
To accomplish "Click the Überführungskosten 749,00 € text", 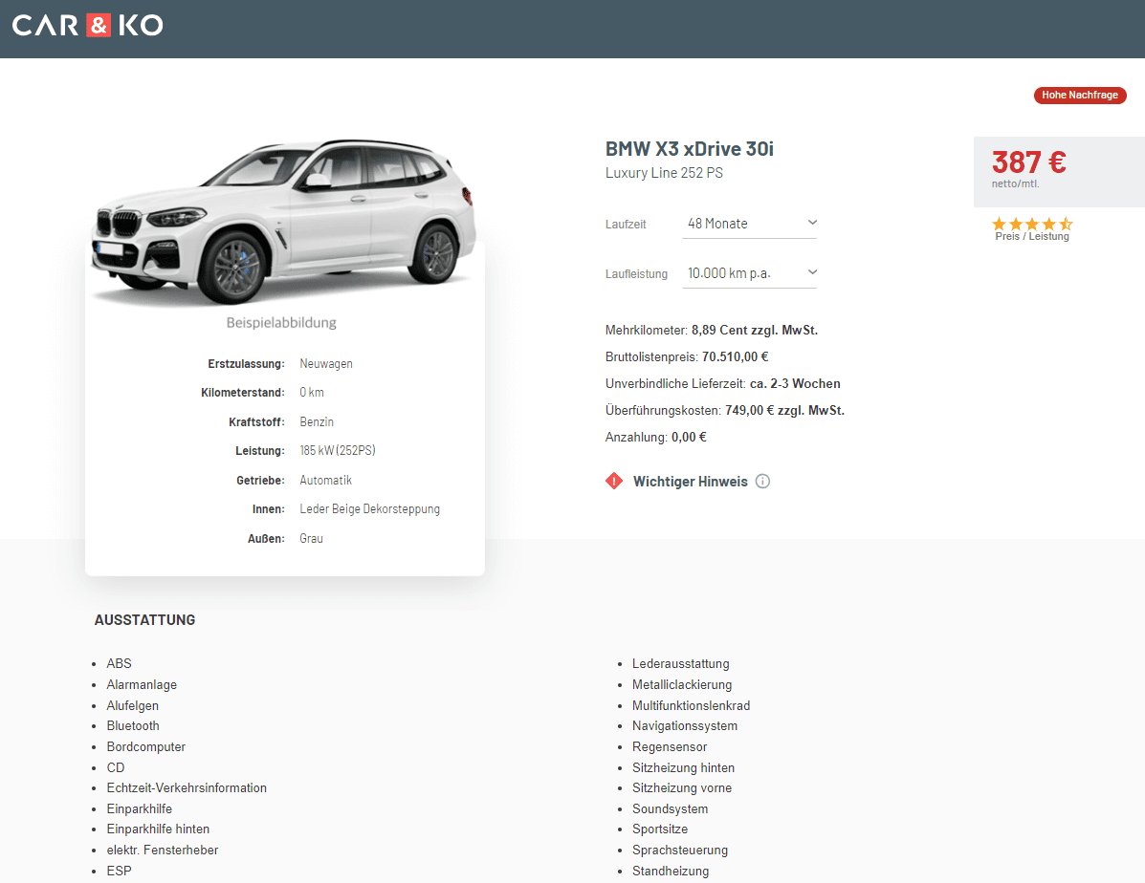I will tap(724, 411).
